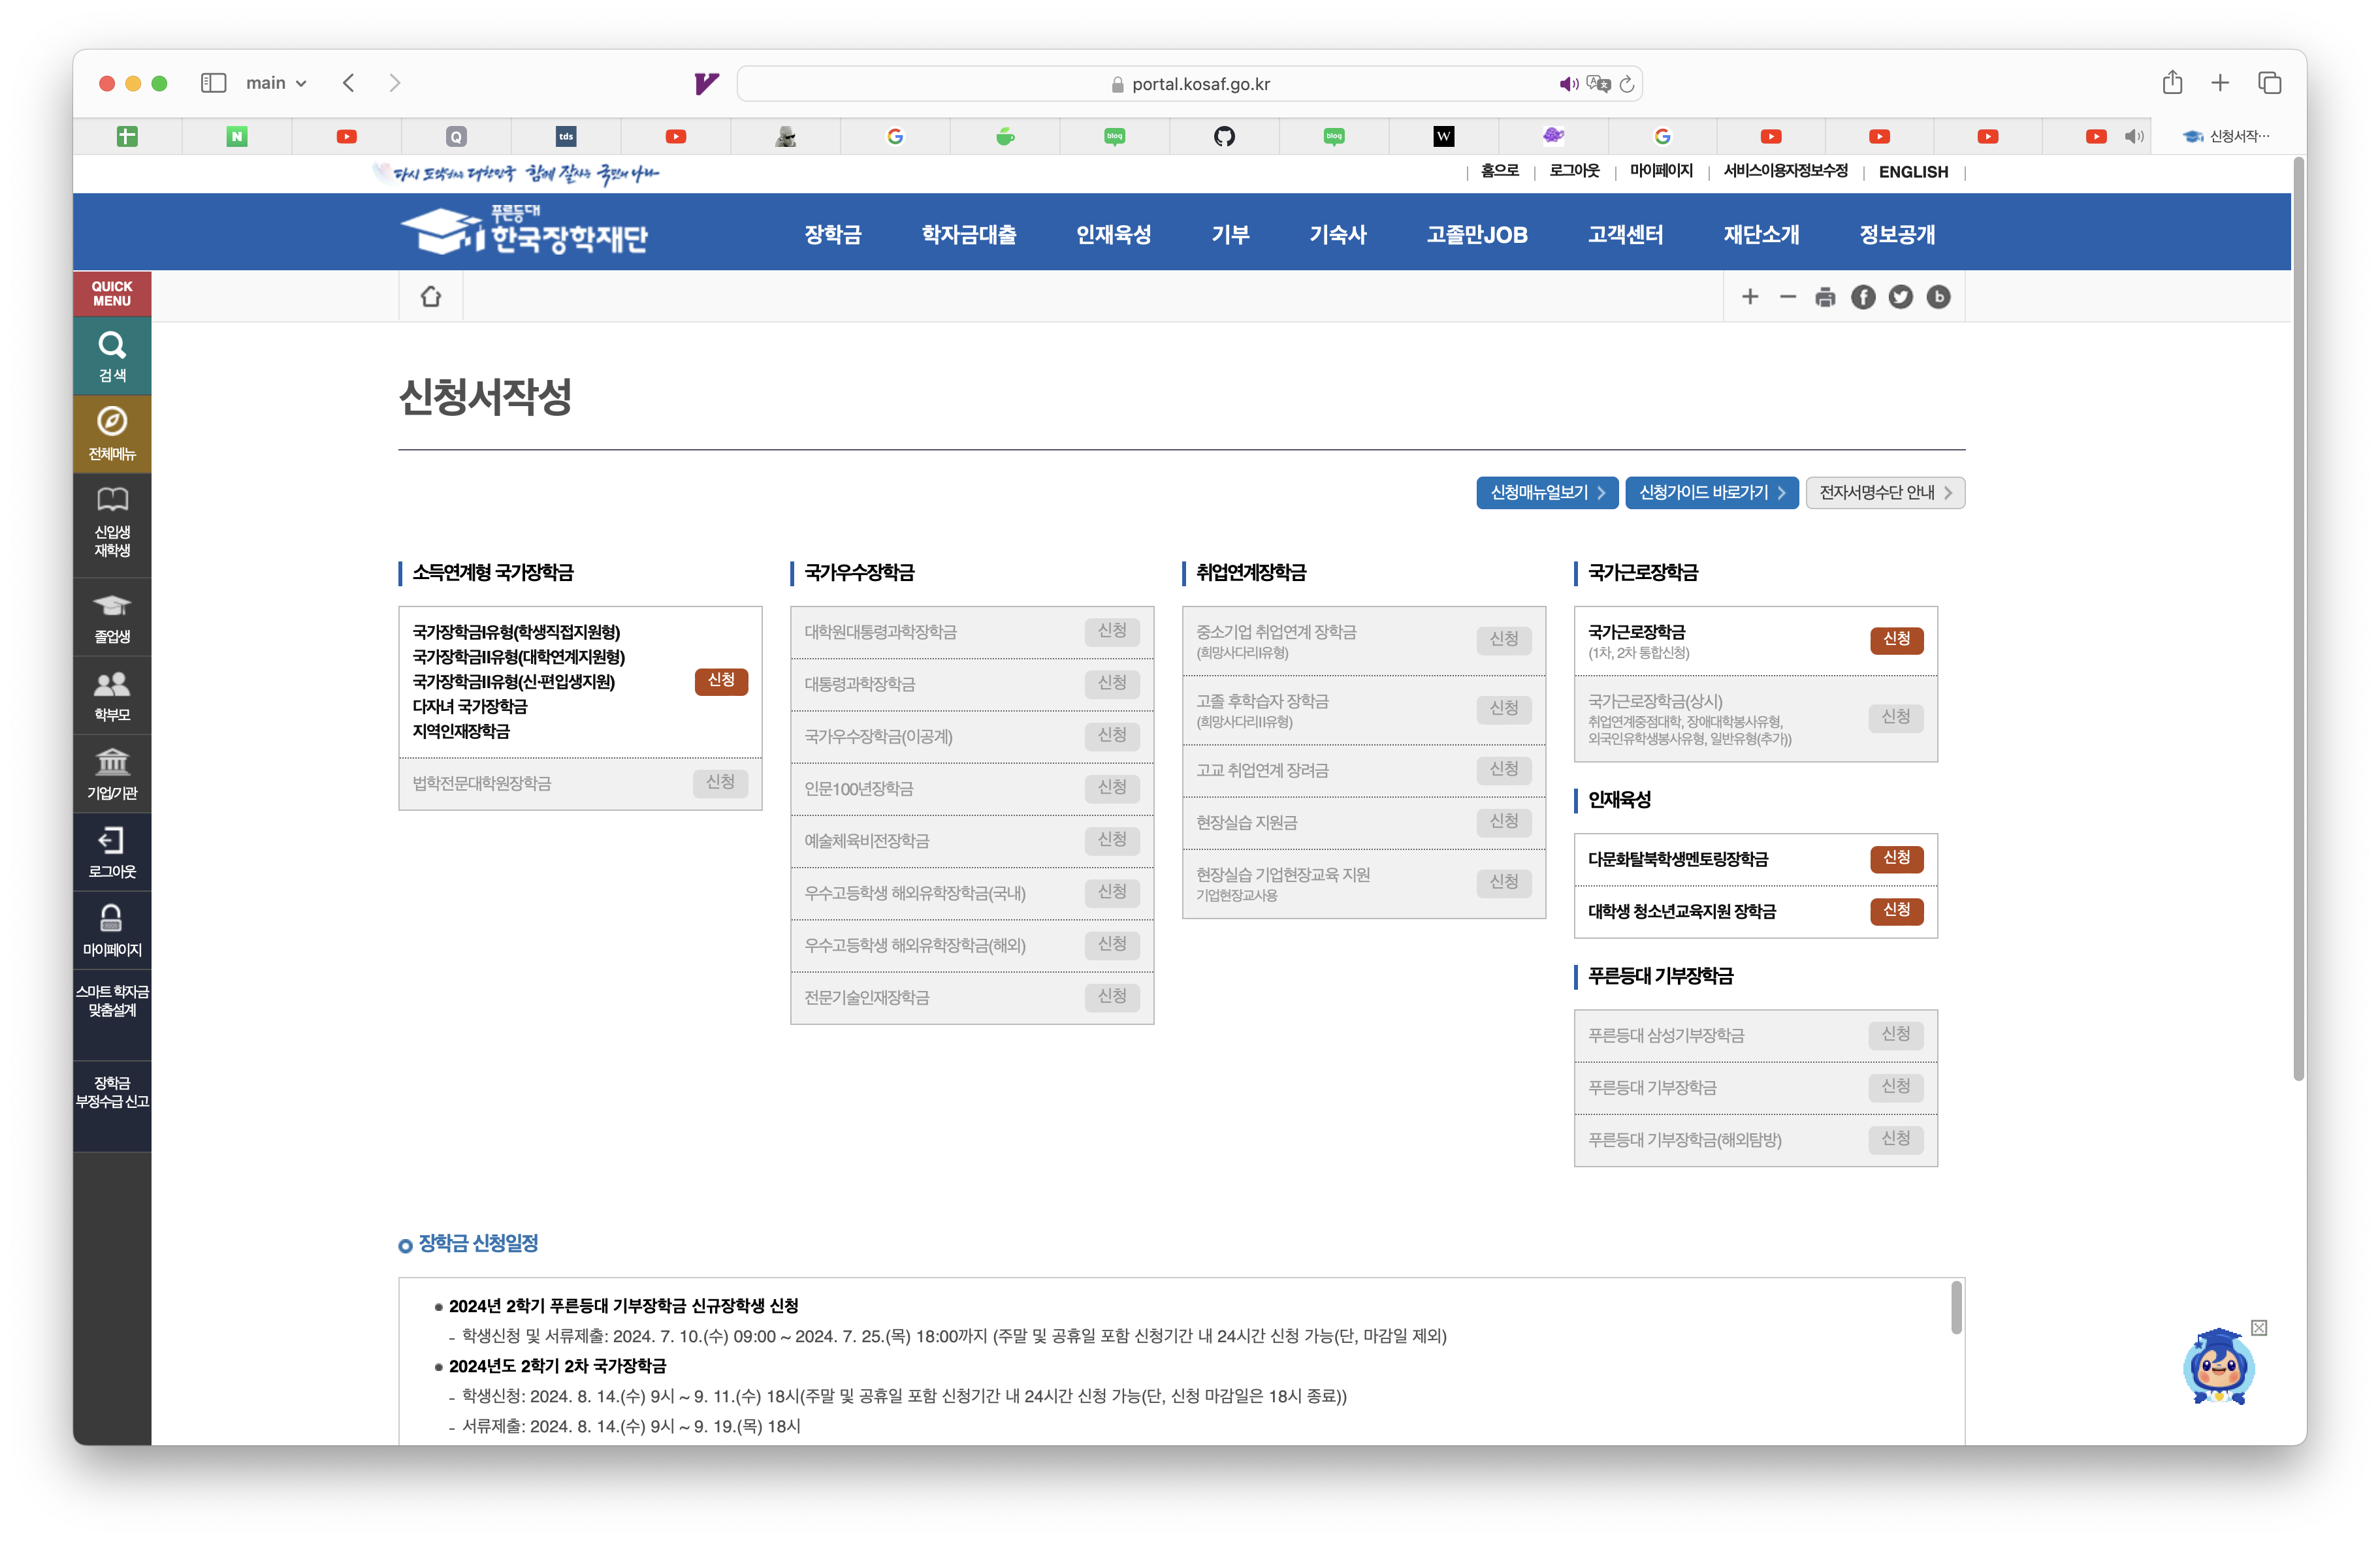
Task: Open 마이페이지 lock icon in sidebar
Action: (112, 930)
